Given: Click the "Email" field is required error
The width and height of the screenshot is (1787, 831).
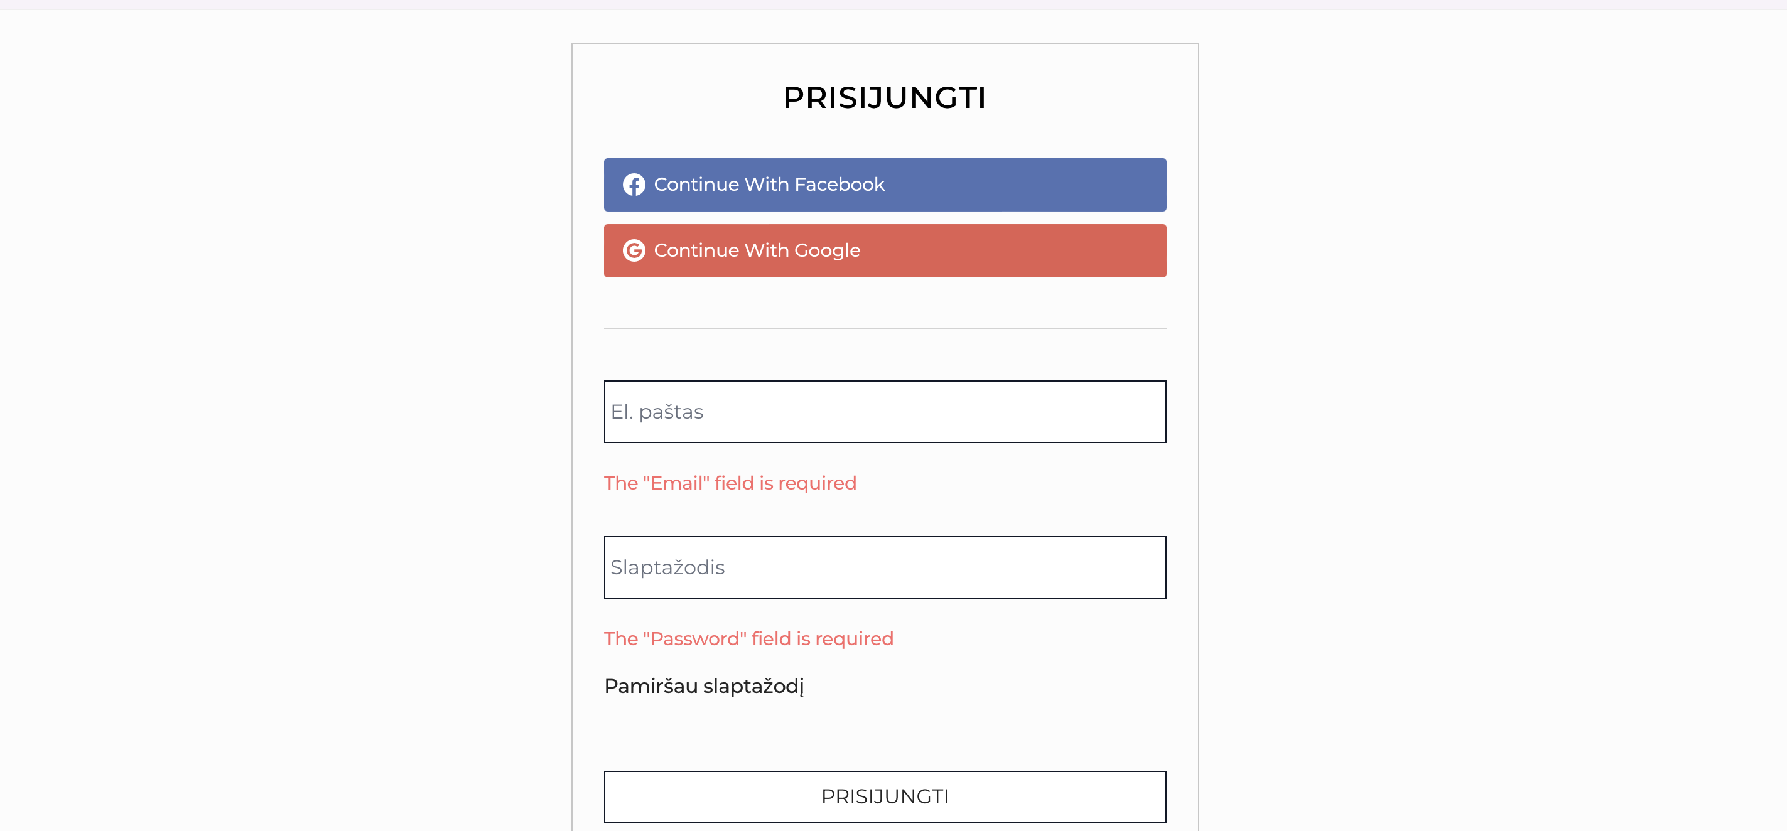Looking at the screenshot, I should pos(730,483).
